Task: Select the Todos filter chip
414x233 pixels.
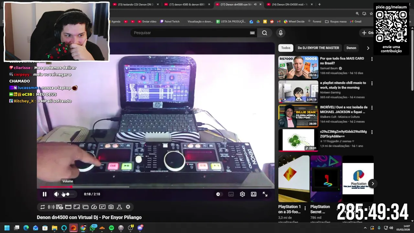Action: point(286,48)
